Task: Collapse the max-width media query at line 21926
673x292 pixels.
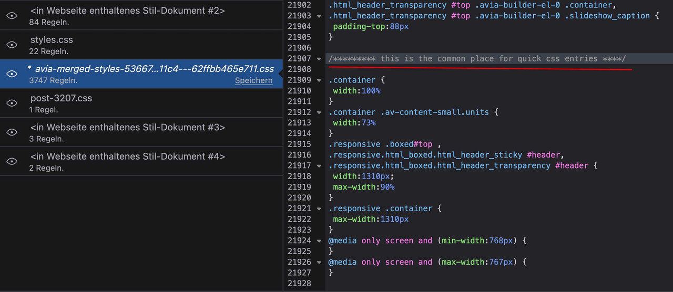Action: pyautogui.click(x=319, y=262)
